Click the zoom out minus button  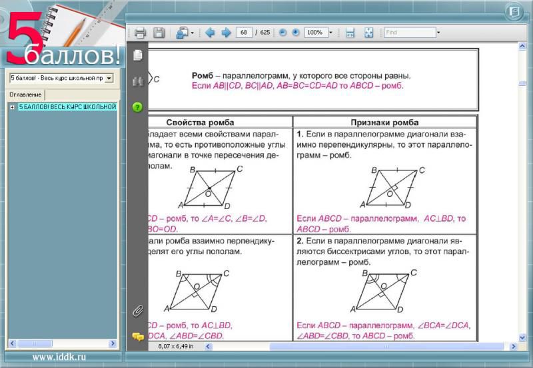(x=283, y=32)
